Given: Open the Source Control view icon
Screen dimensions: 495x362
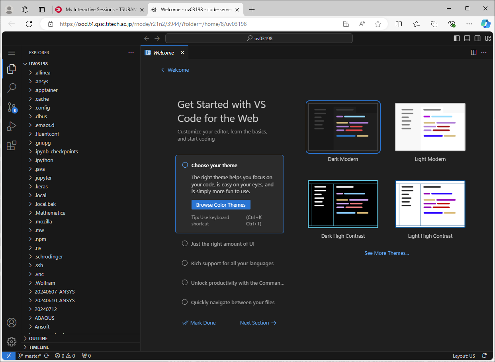Looking at the screenshot, I should coord(12,107).
